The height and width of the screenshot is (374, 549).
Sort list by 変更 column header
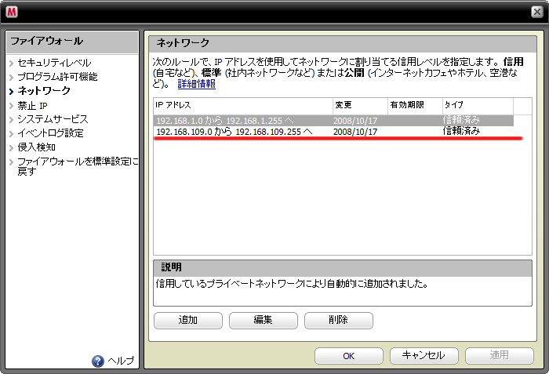[359, 105]
